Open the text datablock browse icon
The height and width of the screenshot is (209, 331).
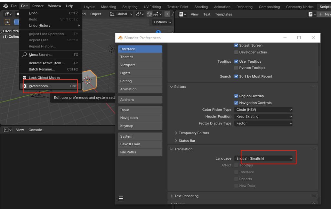(312, 14)
